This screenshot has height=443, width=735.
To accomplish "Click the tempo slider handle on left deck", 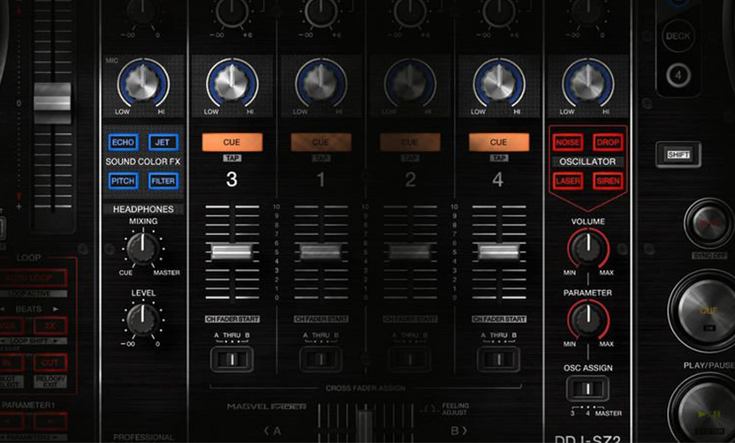I will 52,103.
